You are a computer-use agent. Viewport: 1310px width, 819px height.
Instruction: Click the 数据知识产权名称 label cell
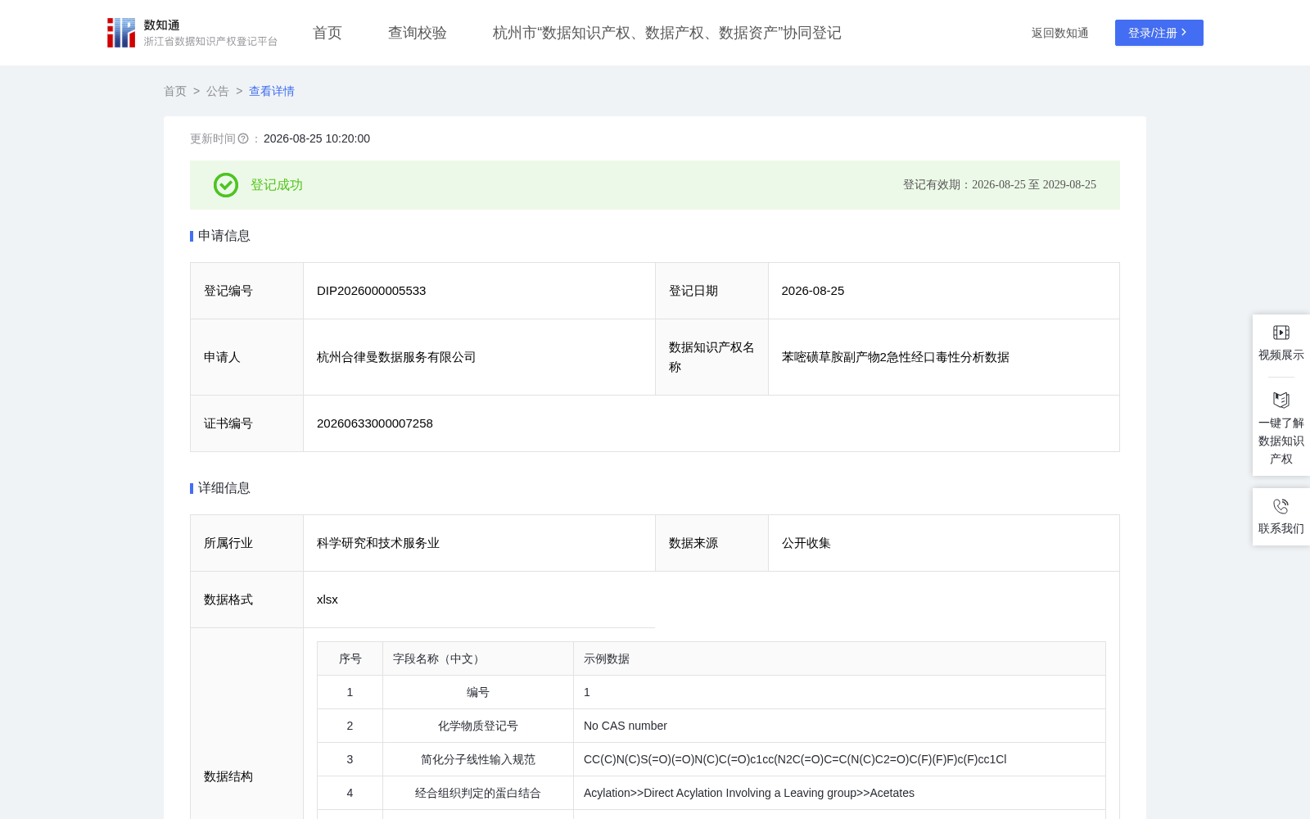(711, 357)
